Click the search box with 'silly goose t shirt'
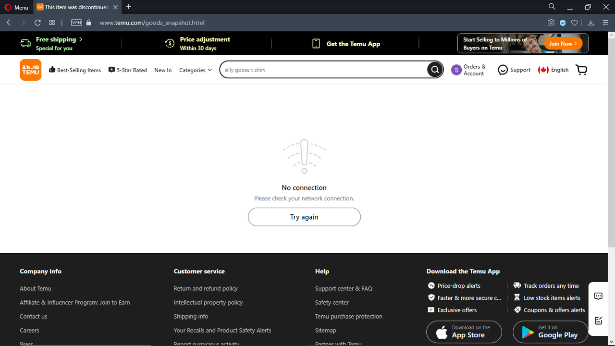Viewport: 615px width, 346px height. click(x=323, y=70)
